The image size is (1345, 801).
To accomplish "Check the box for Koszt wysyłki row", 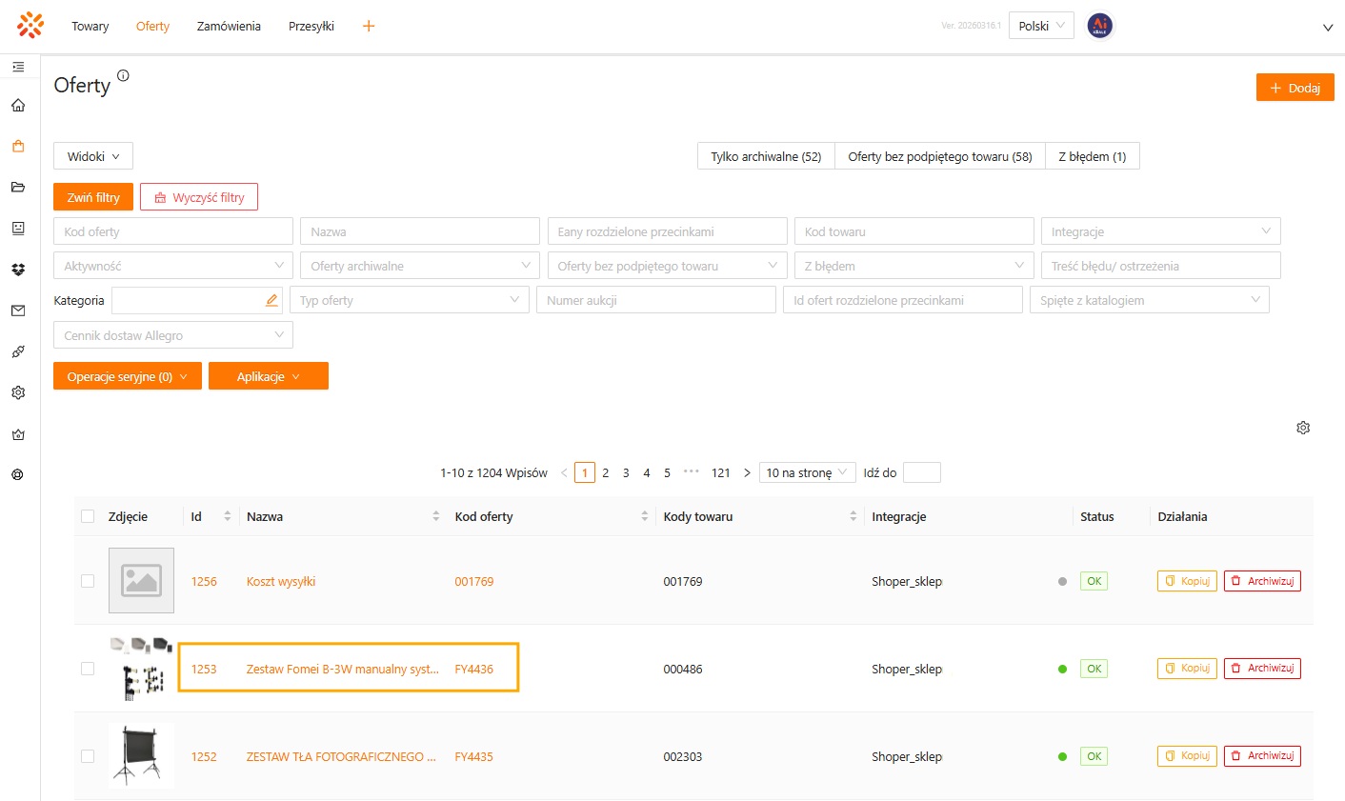I will 88,581.
